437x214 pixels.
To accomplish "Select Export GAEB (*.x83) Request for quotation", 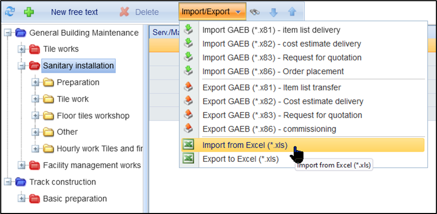I will coord(282,115).
